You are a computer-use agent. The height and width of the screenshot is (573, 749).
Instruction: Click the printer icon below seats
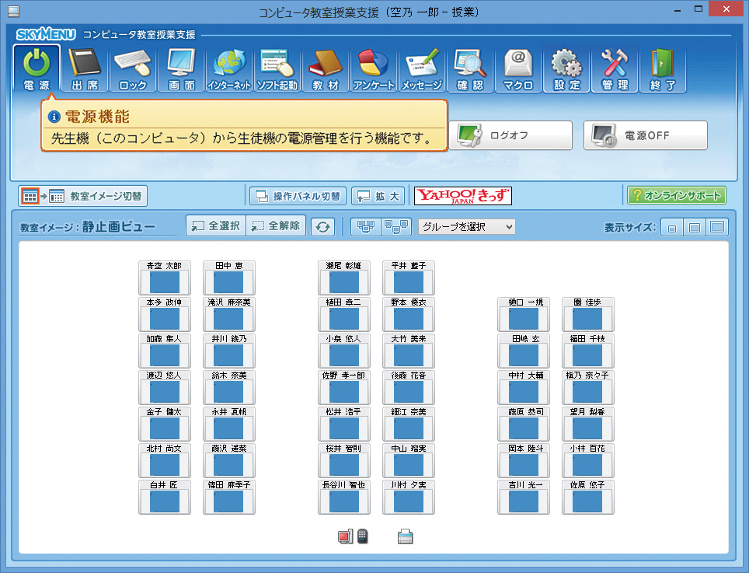[x=405, y=536]
